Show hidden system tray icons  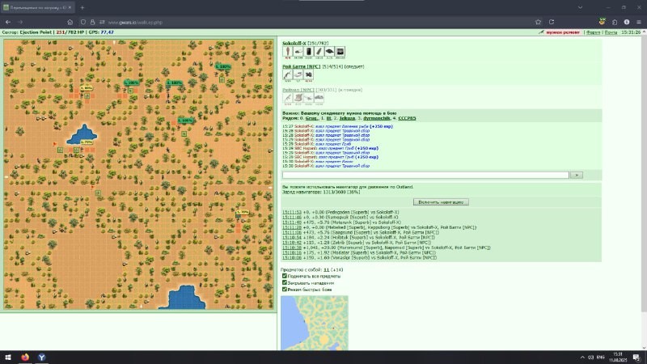pos(582,358)
